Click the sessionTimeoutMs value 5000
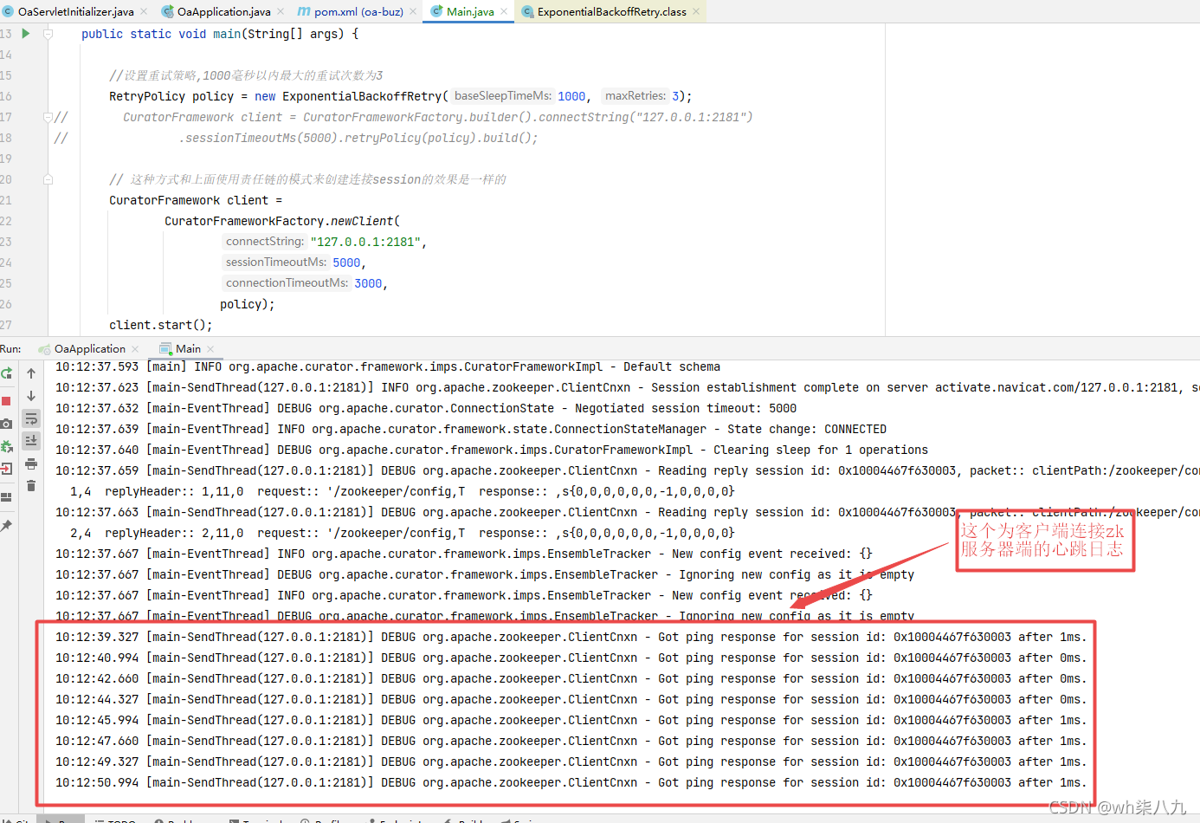1200x823 pixels. [346, 262]
